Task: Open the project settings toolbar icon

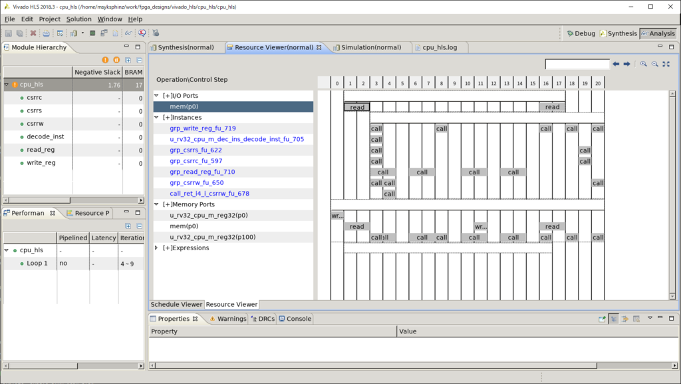Action: [x=60, y=33]
